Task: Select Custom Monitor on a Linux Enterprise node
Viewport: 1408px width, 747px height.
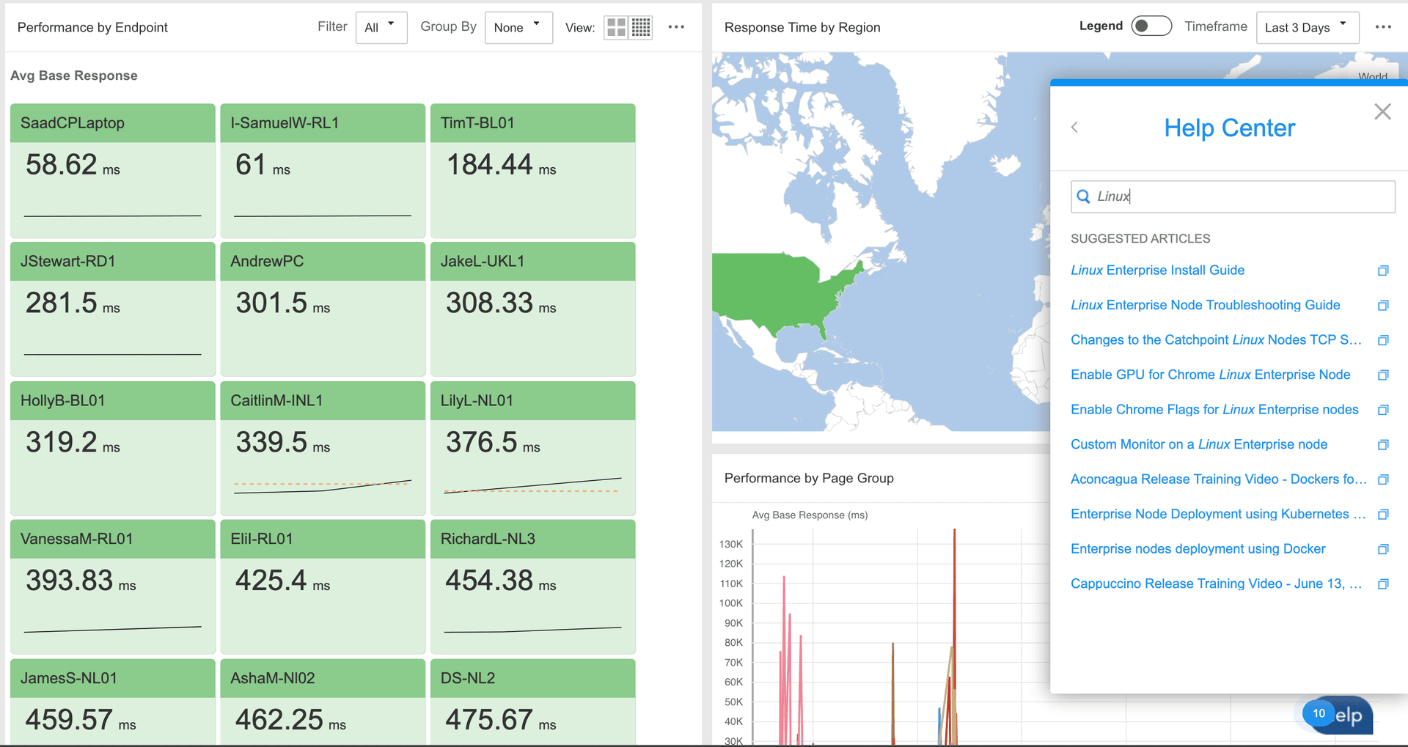Action: [1198, 444]
